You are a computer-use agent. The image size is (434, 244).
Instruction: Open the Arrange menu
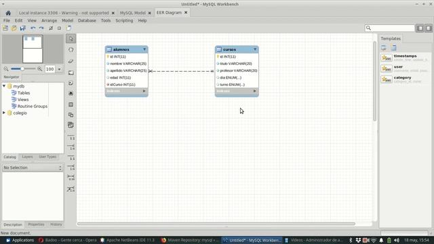(x=49, y=20)
